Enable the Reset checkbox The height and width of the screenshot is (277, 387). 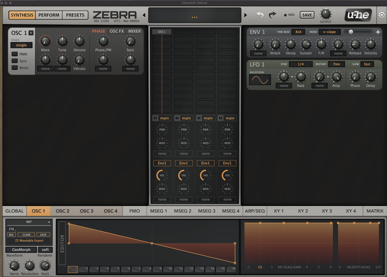pyautogui.click(x=15, y=68)
